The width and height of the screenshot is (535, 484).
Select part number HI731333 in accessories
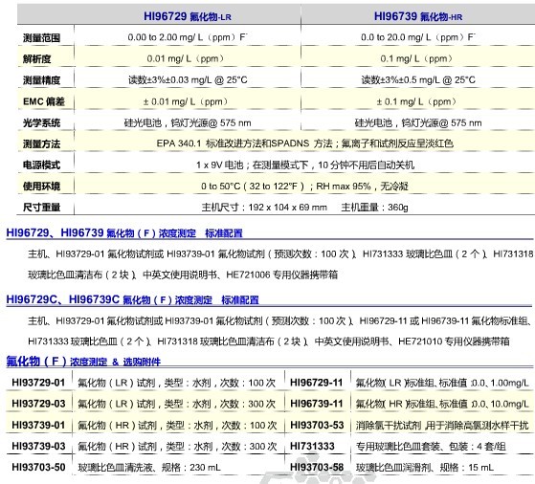[x=312, y=446]
